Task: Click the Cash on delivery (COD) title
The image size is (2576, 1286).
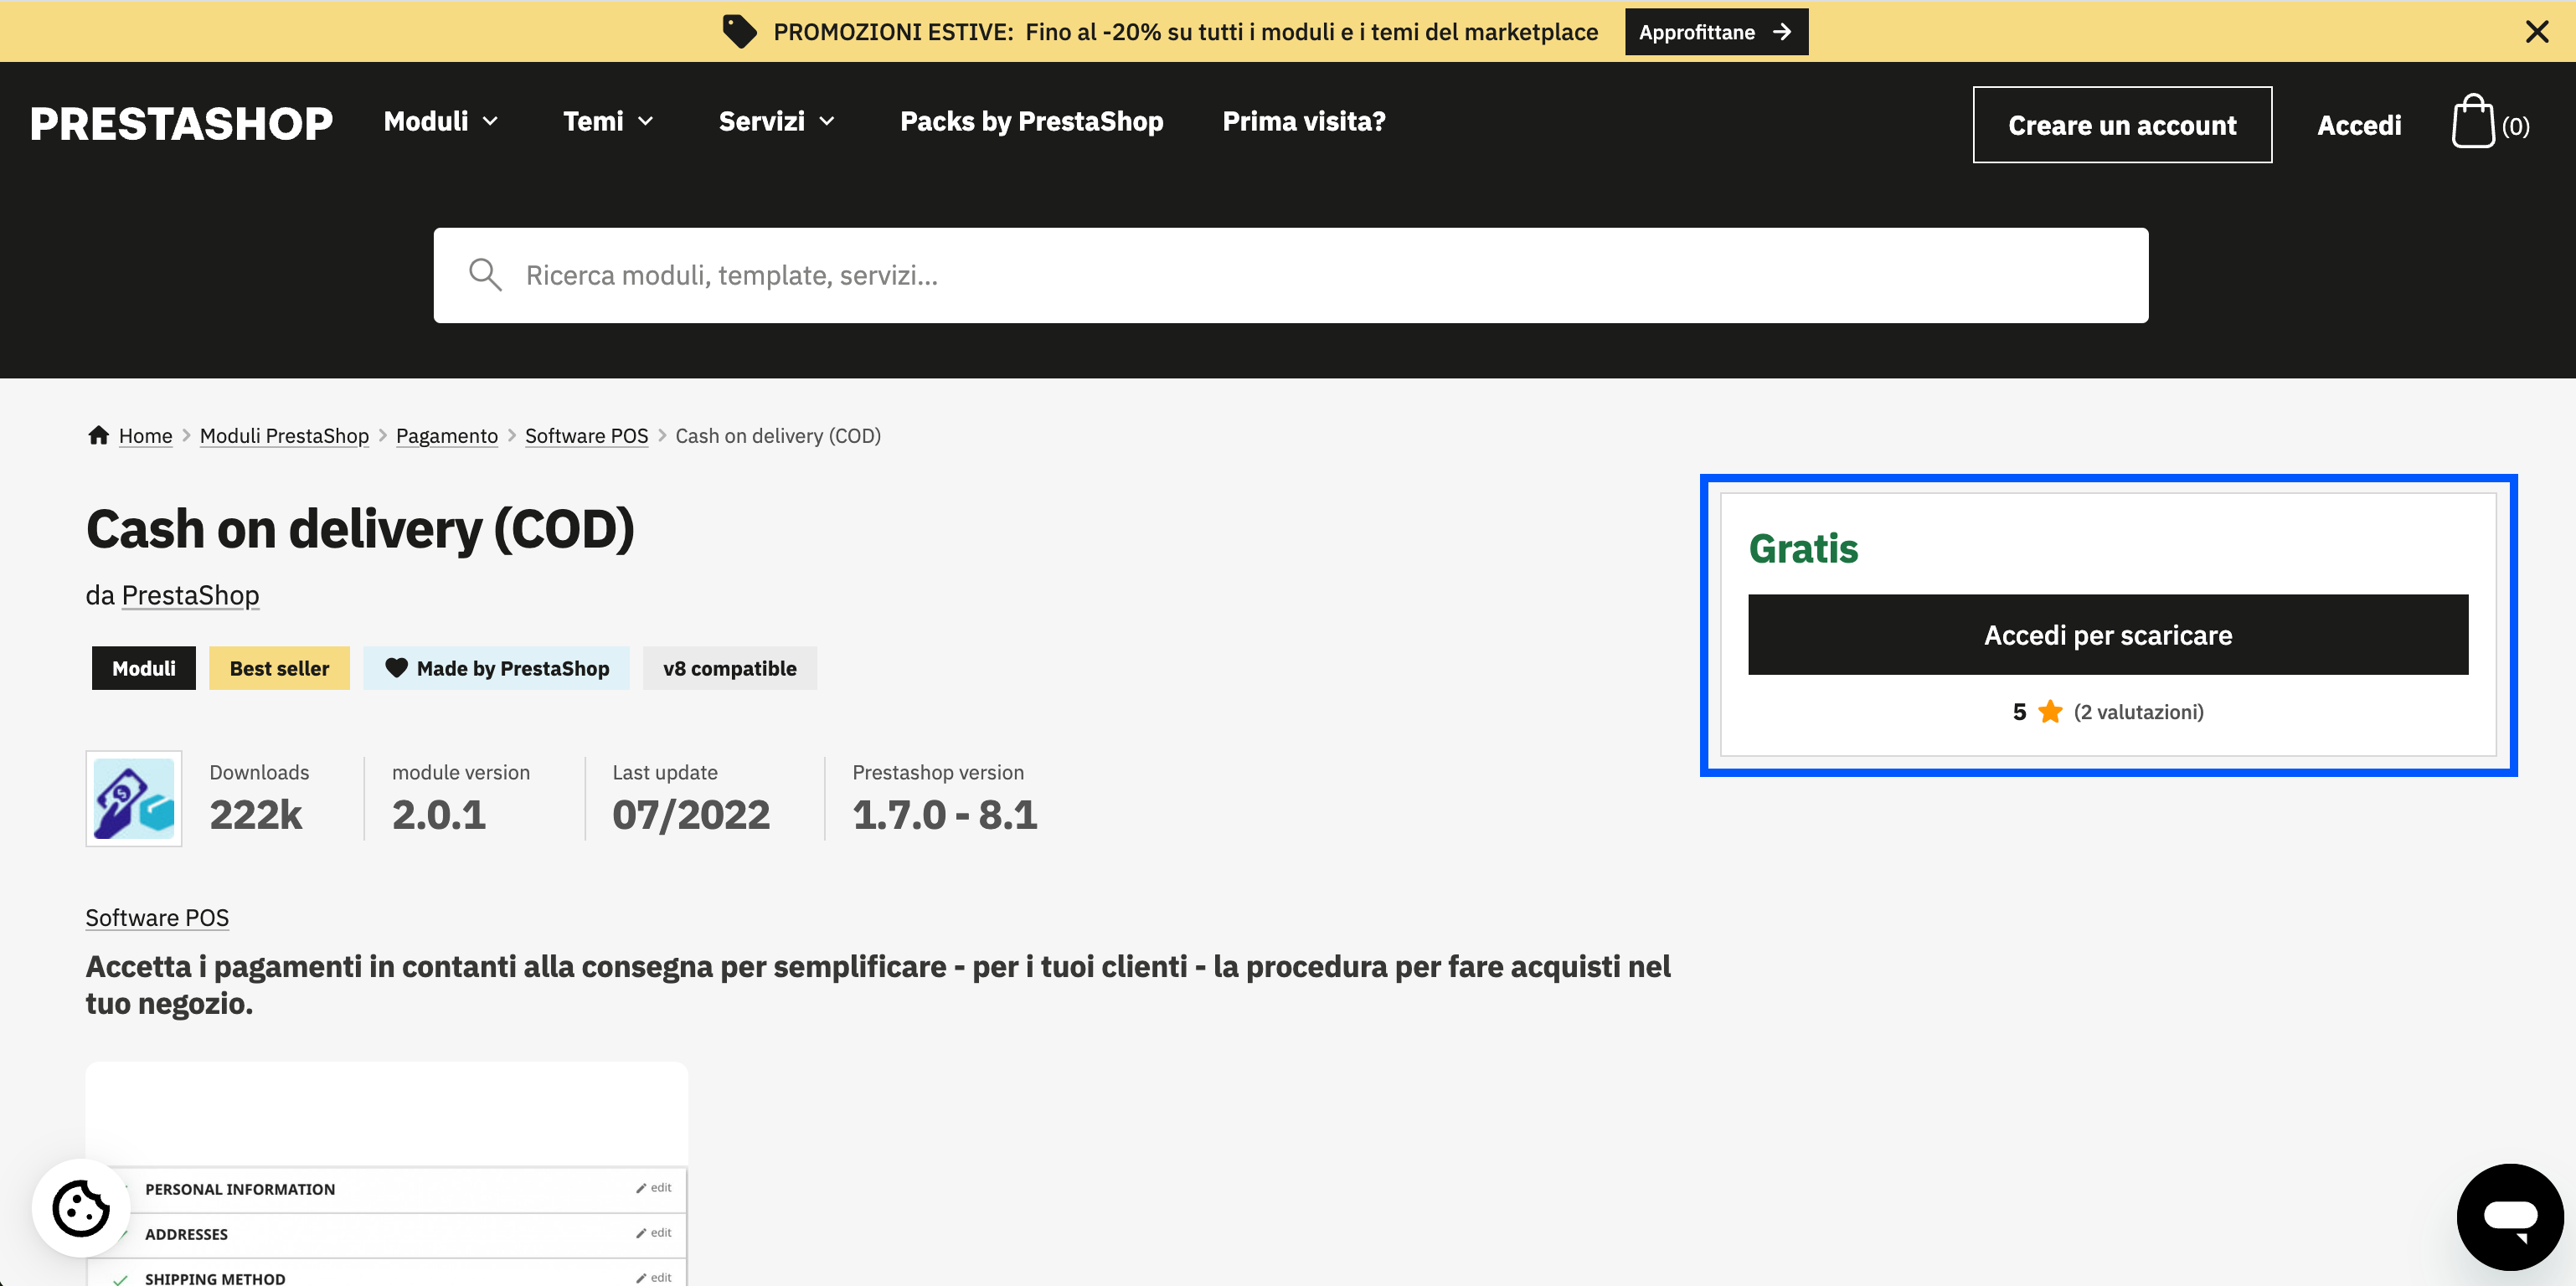Action: tap(360, 528)
